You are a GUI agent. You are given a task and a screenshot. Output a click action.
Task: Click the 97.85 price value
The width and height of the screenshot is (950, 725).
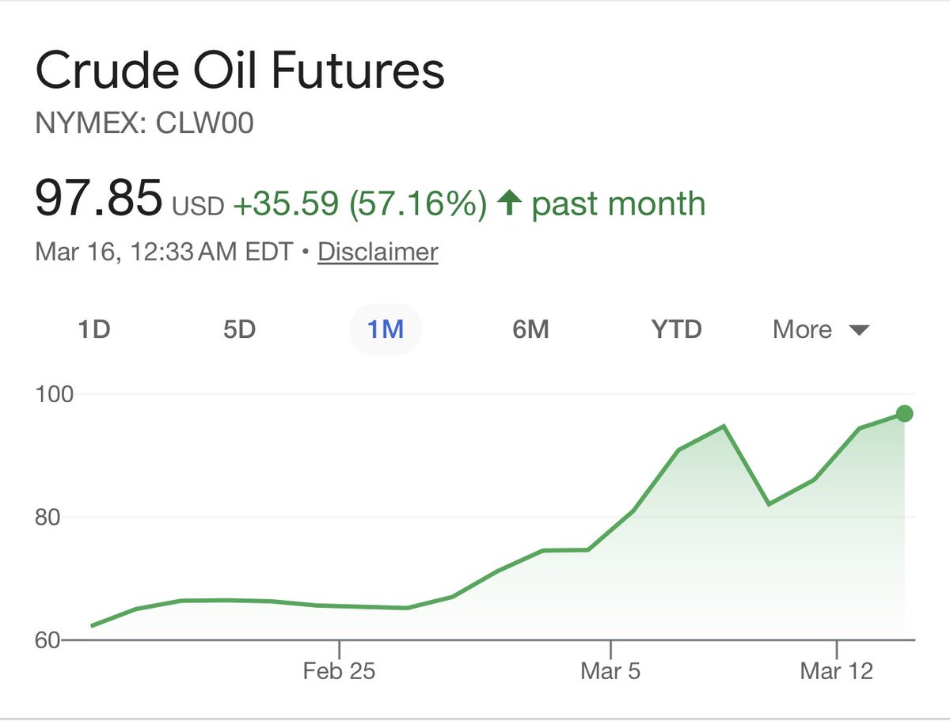click(x=99, y=199)
